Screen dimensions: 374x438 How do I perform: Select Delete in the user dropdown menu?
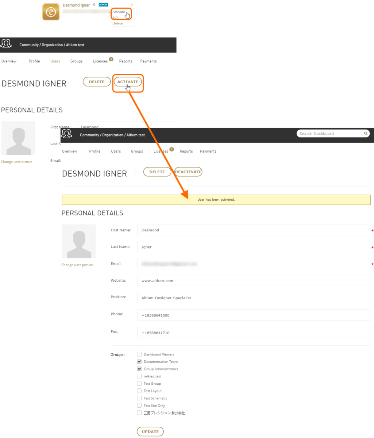point(117,23)
